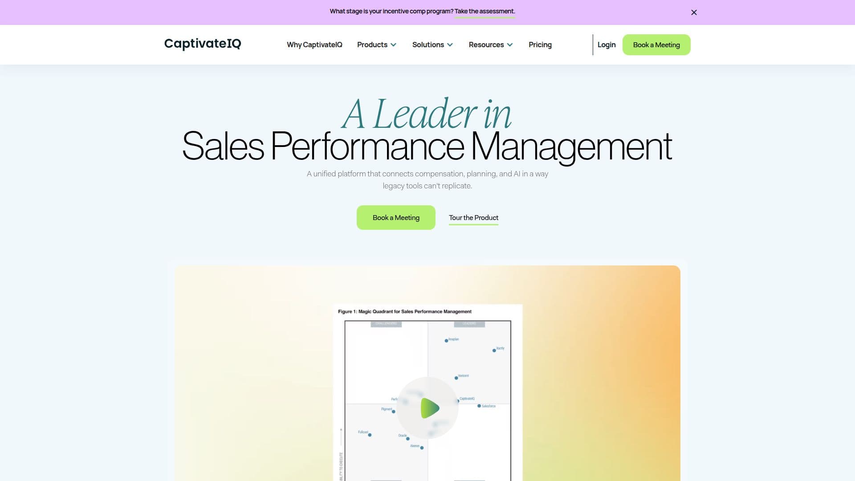Click the Anaplan point in the quadrant
Viewport: 855px width, 481px height.
coord(446,341)
